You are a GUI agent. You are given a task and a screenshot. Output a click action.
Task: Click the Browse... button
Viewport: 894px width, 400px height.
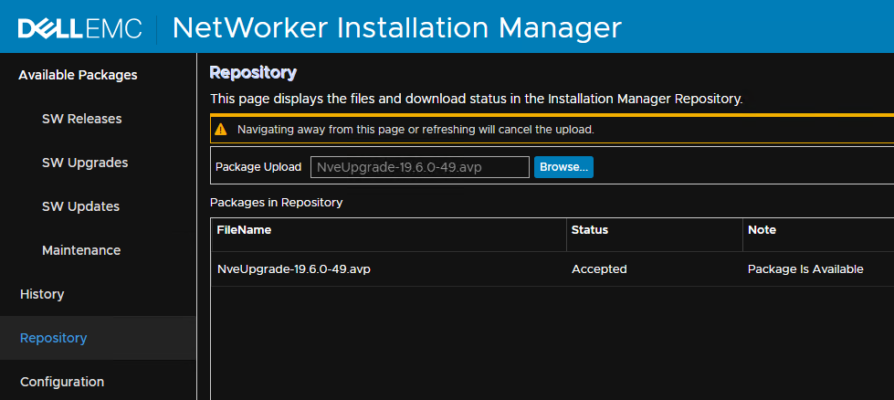click(563, 167)
